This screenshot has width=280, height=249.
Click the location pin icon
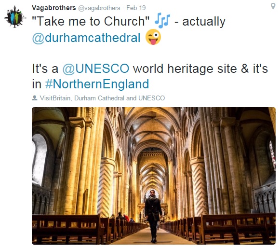(x=273, y=6)
